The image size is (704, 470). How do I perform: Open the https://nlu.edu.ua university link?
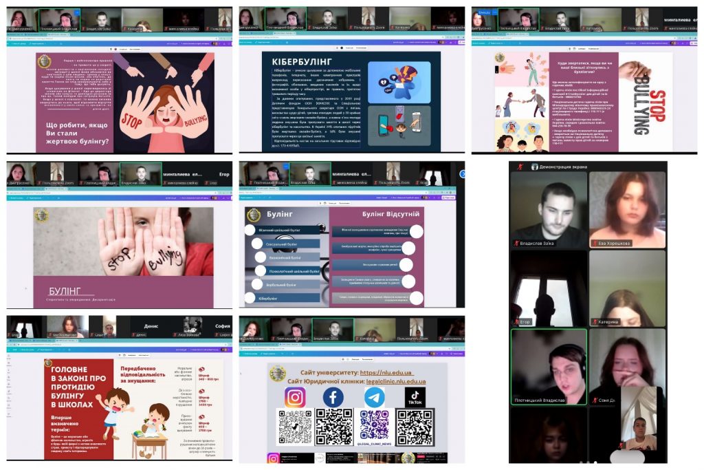pos(387,372)
